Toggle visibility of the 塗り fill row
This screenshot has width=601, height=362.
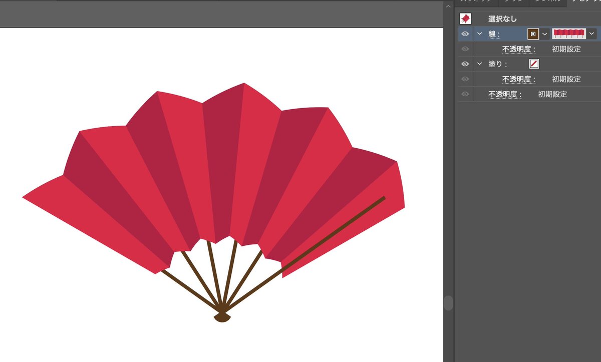point(465,64)
